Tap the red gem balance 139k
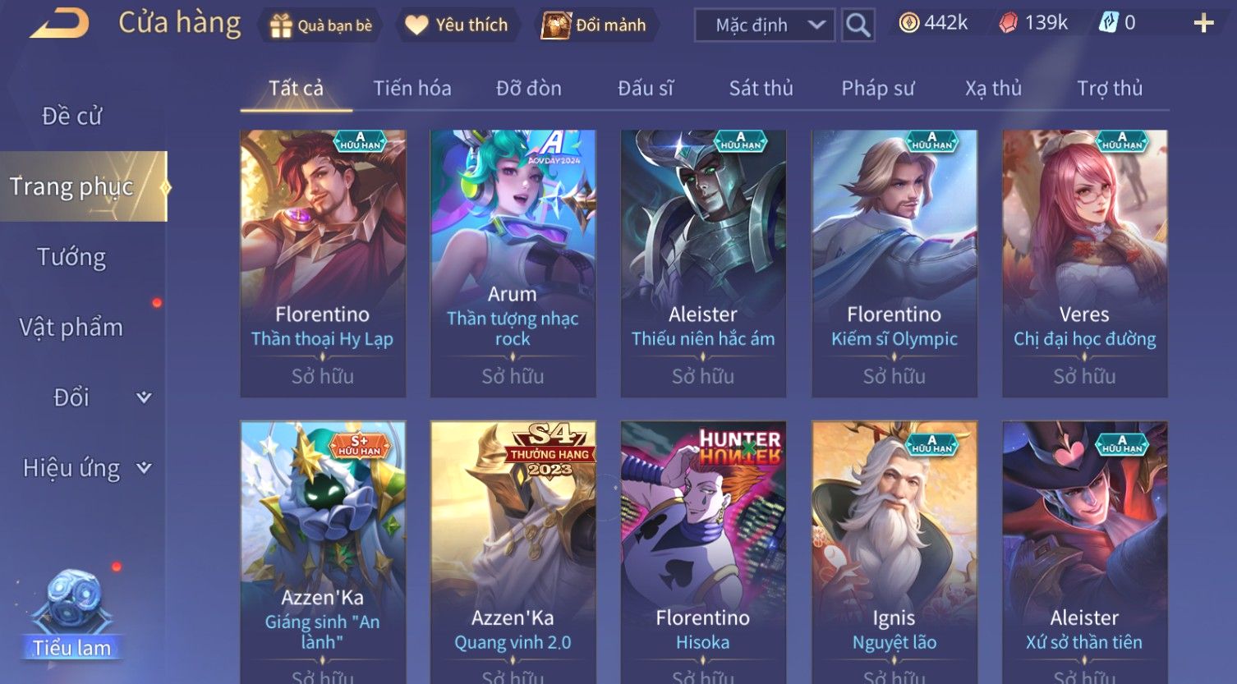The height and width of the screenshot is (684, 1237). pyautogui.click(x=1033, y=23)
